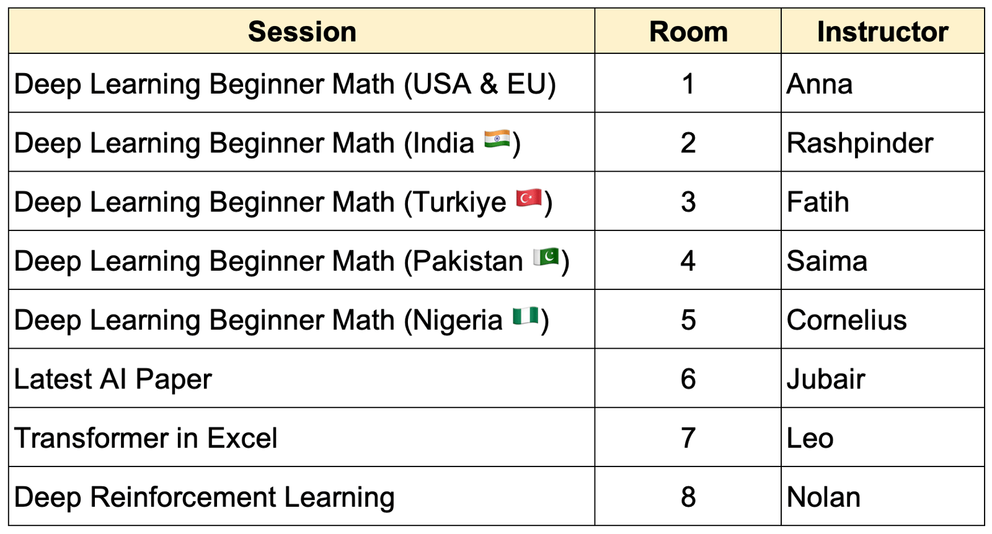Click the Nigeria flag emoji

526,317
